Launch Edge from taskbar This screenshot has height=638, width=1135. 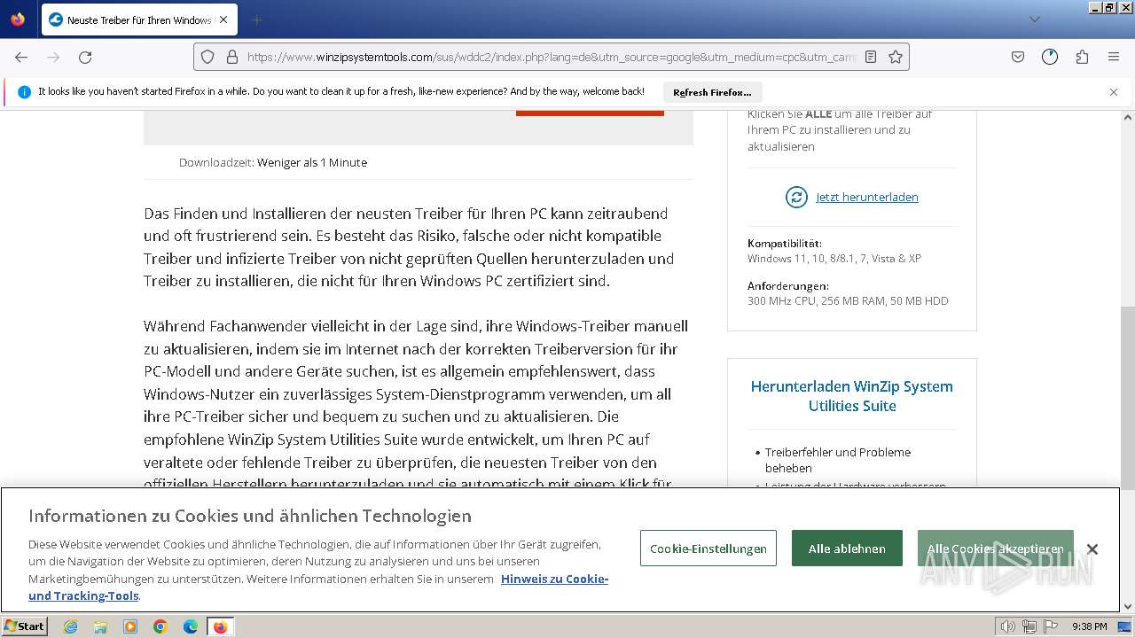click(x=191, y=626)
